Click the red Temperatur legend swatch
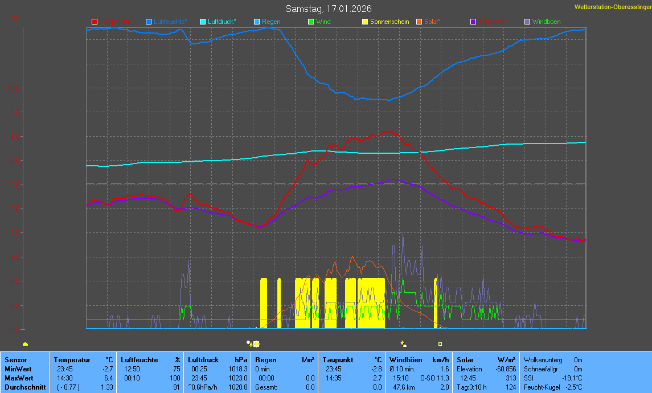Image resolution: width=652 pixels, height=393 pixels. (95, 22)
